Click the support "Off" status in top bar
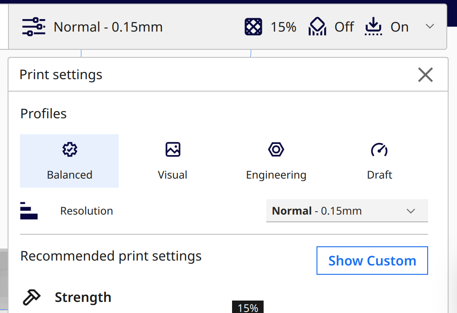Viewport: 457px width, 313px height. coord(344,27)
